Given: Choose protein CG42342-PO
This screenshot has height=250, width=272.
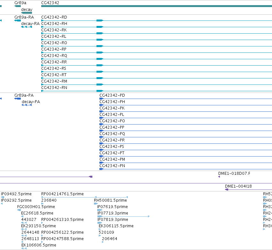Looking at the screenshot, I should pyautogui.click(x=112, y=121).
